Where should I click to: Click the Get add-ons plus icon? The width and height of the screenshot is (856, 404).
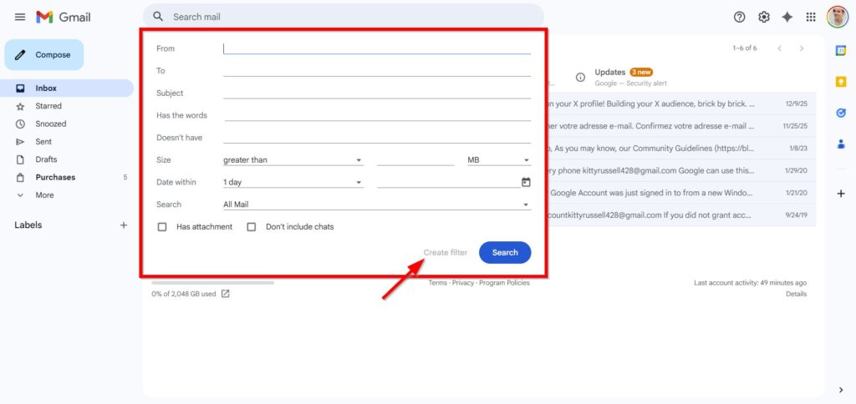click(x=841, y=194)
